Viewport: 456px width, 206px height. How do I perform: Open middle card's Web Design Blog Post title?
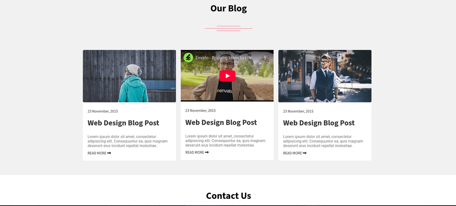[x=221, y=122]
